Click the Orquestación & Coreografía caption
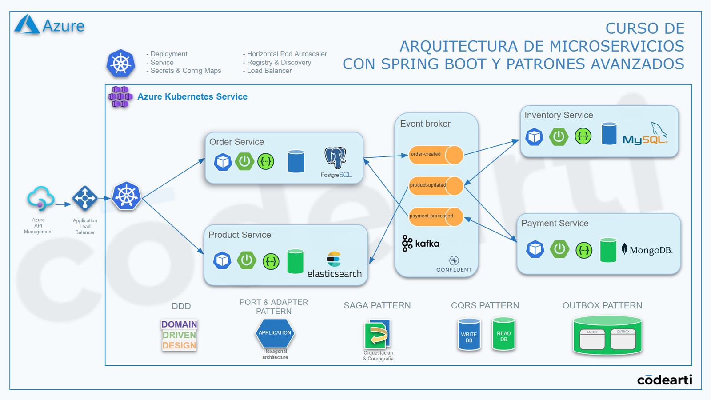Screen dimensions: 711x400 [378, 356]
